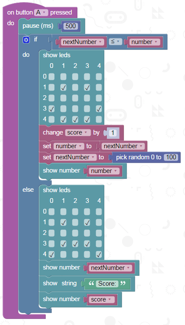
Task: Edit the change score by 1 value
Action: click(x=113, y=133)
